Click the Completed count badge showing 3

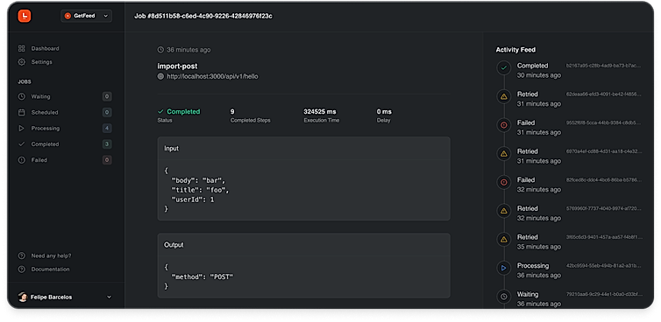click(x=107, y=144)
